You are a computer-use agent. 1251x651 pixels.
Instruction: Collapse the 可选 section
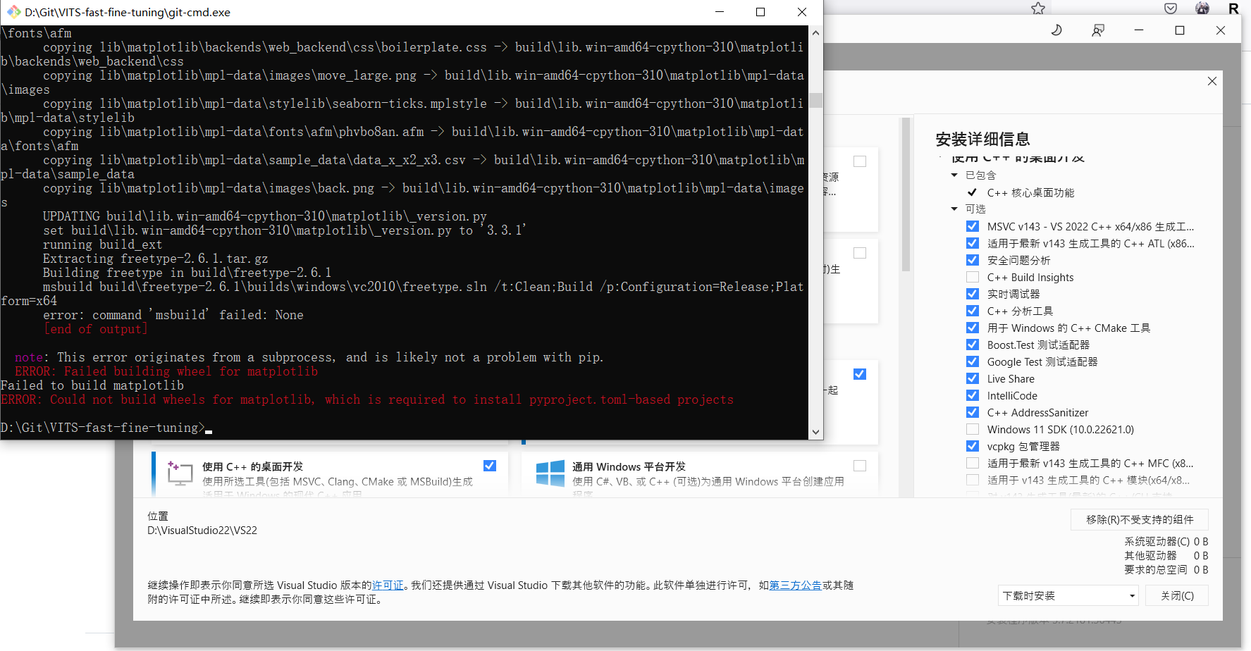click(x=955, y=209)
